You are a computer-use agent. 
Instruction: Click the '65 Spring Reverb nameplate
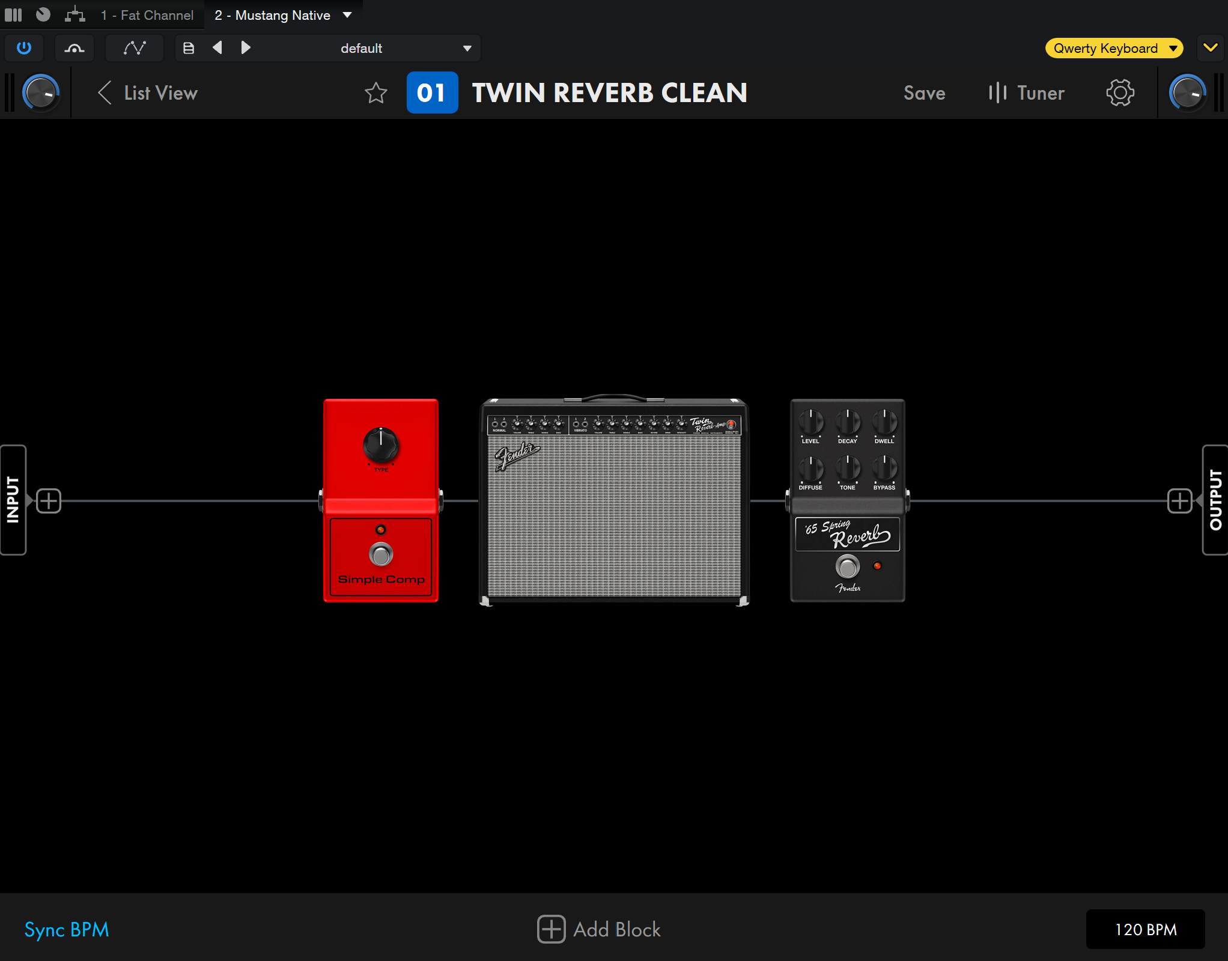click(848, 534)
